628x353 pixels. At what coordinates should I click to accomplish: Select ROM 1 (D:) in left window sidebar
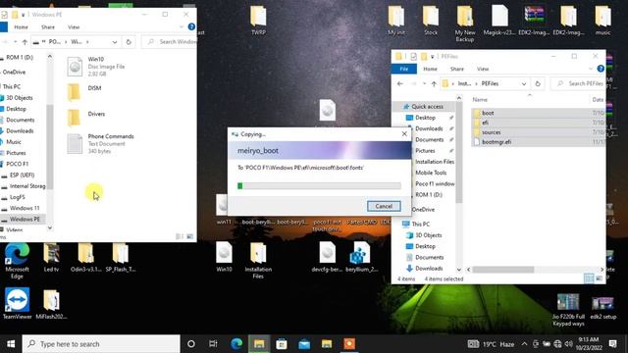click(x=20, y=57)
